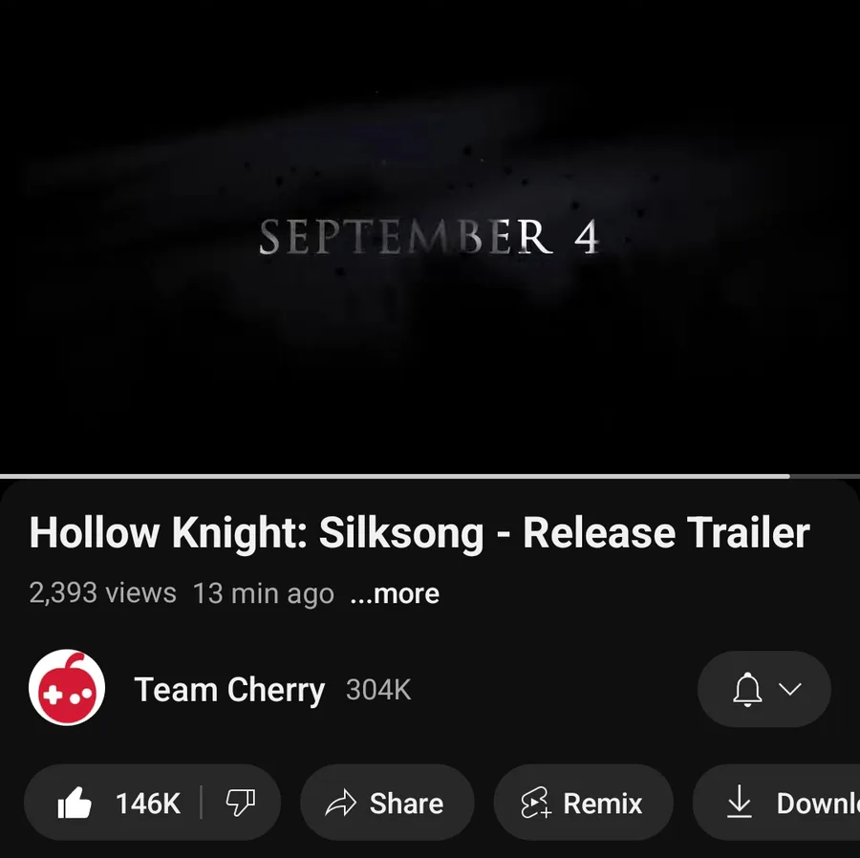Open Team Cherry channel avatar

click(x=67, y=688)
